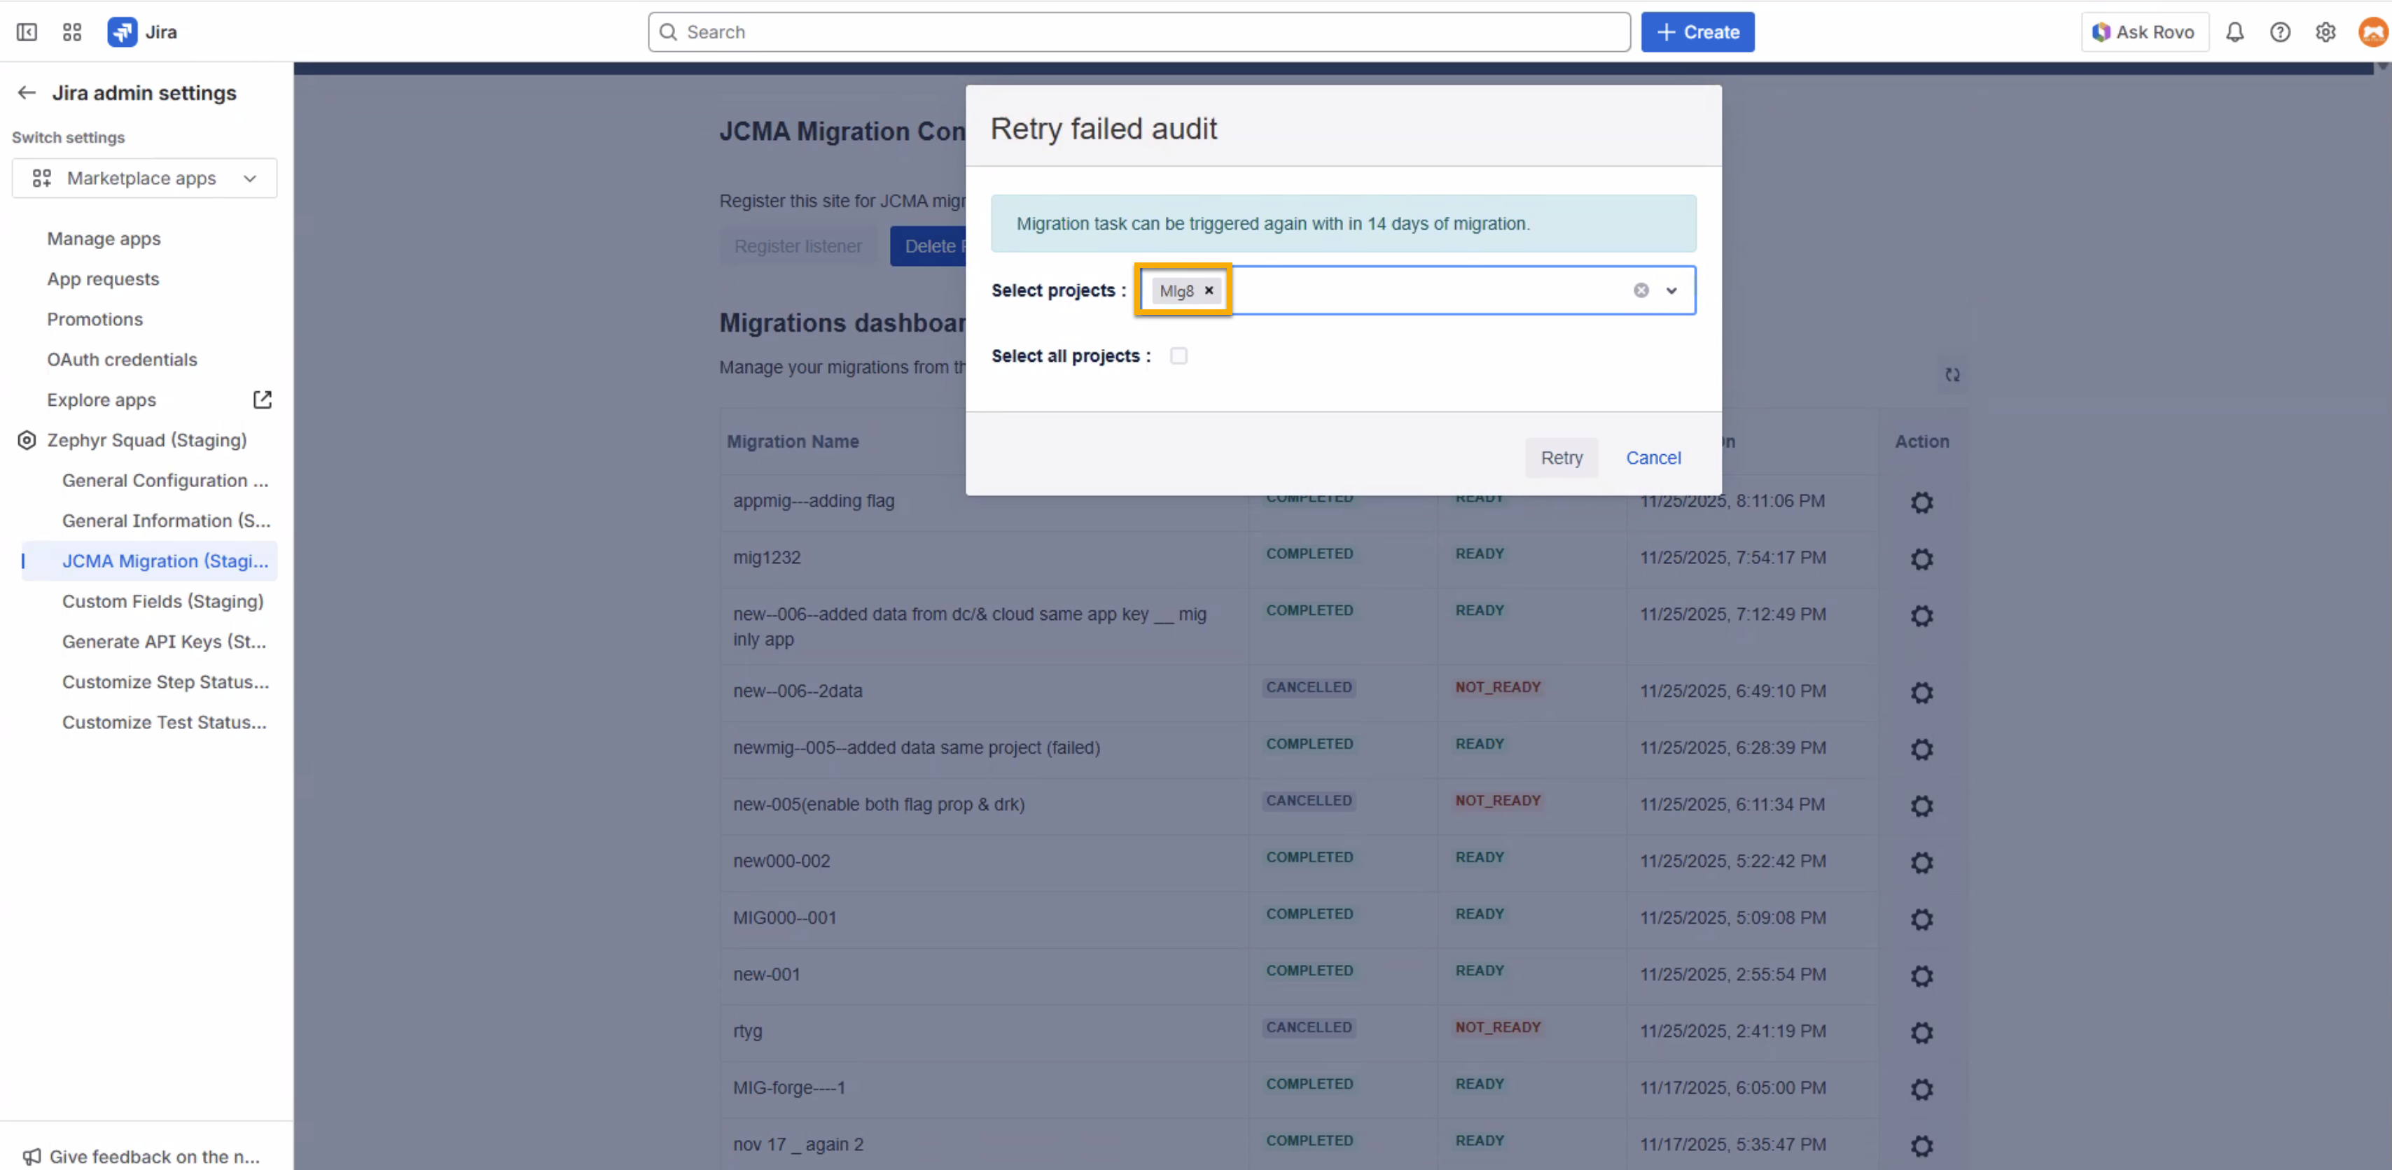The image size is (2392, 1170).
Task: Open action gear for mig1232 migration
Action: coord(1921,560)
